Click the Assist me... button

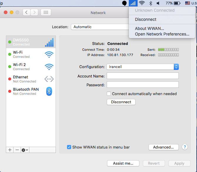(123, 163)
